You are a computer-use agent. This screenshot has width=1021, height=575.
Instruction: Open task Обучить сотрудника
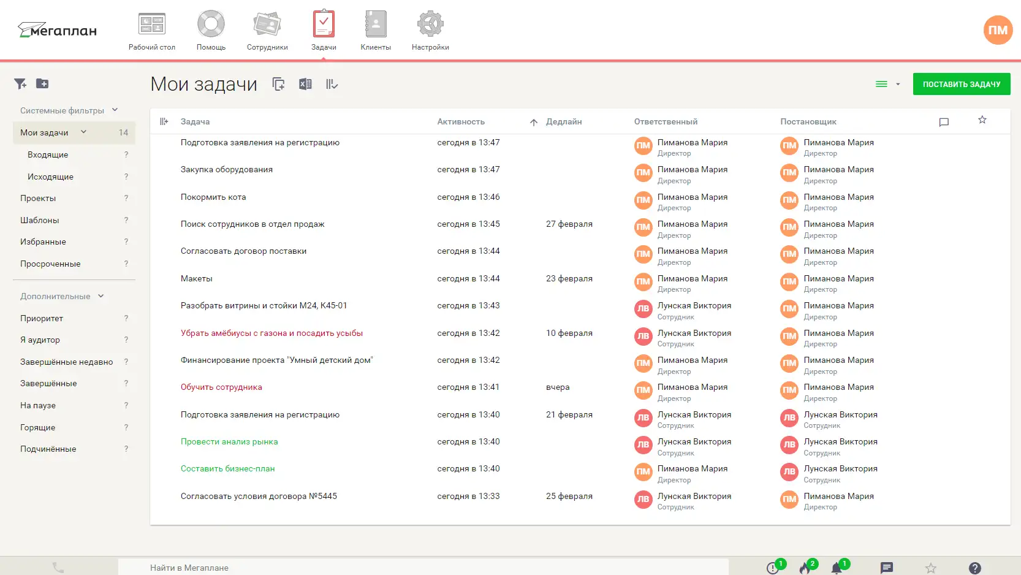coord(221,387)
